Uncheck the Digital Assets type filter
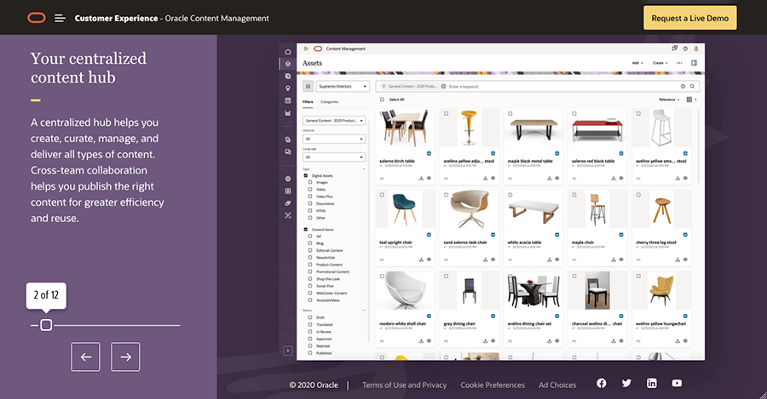 click(x=306, y=175)
